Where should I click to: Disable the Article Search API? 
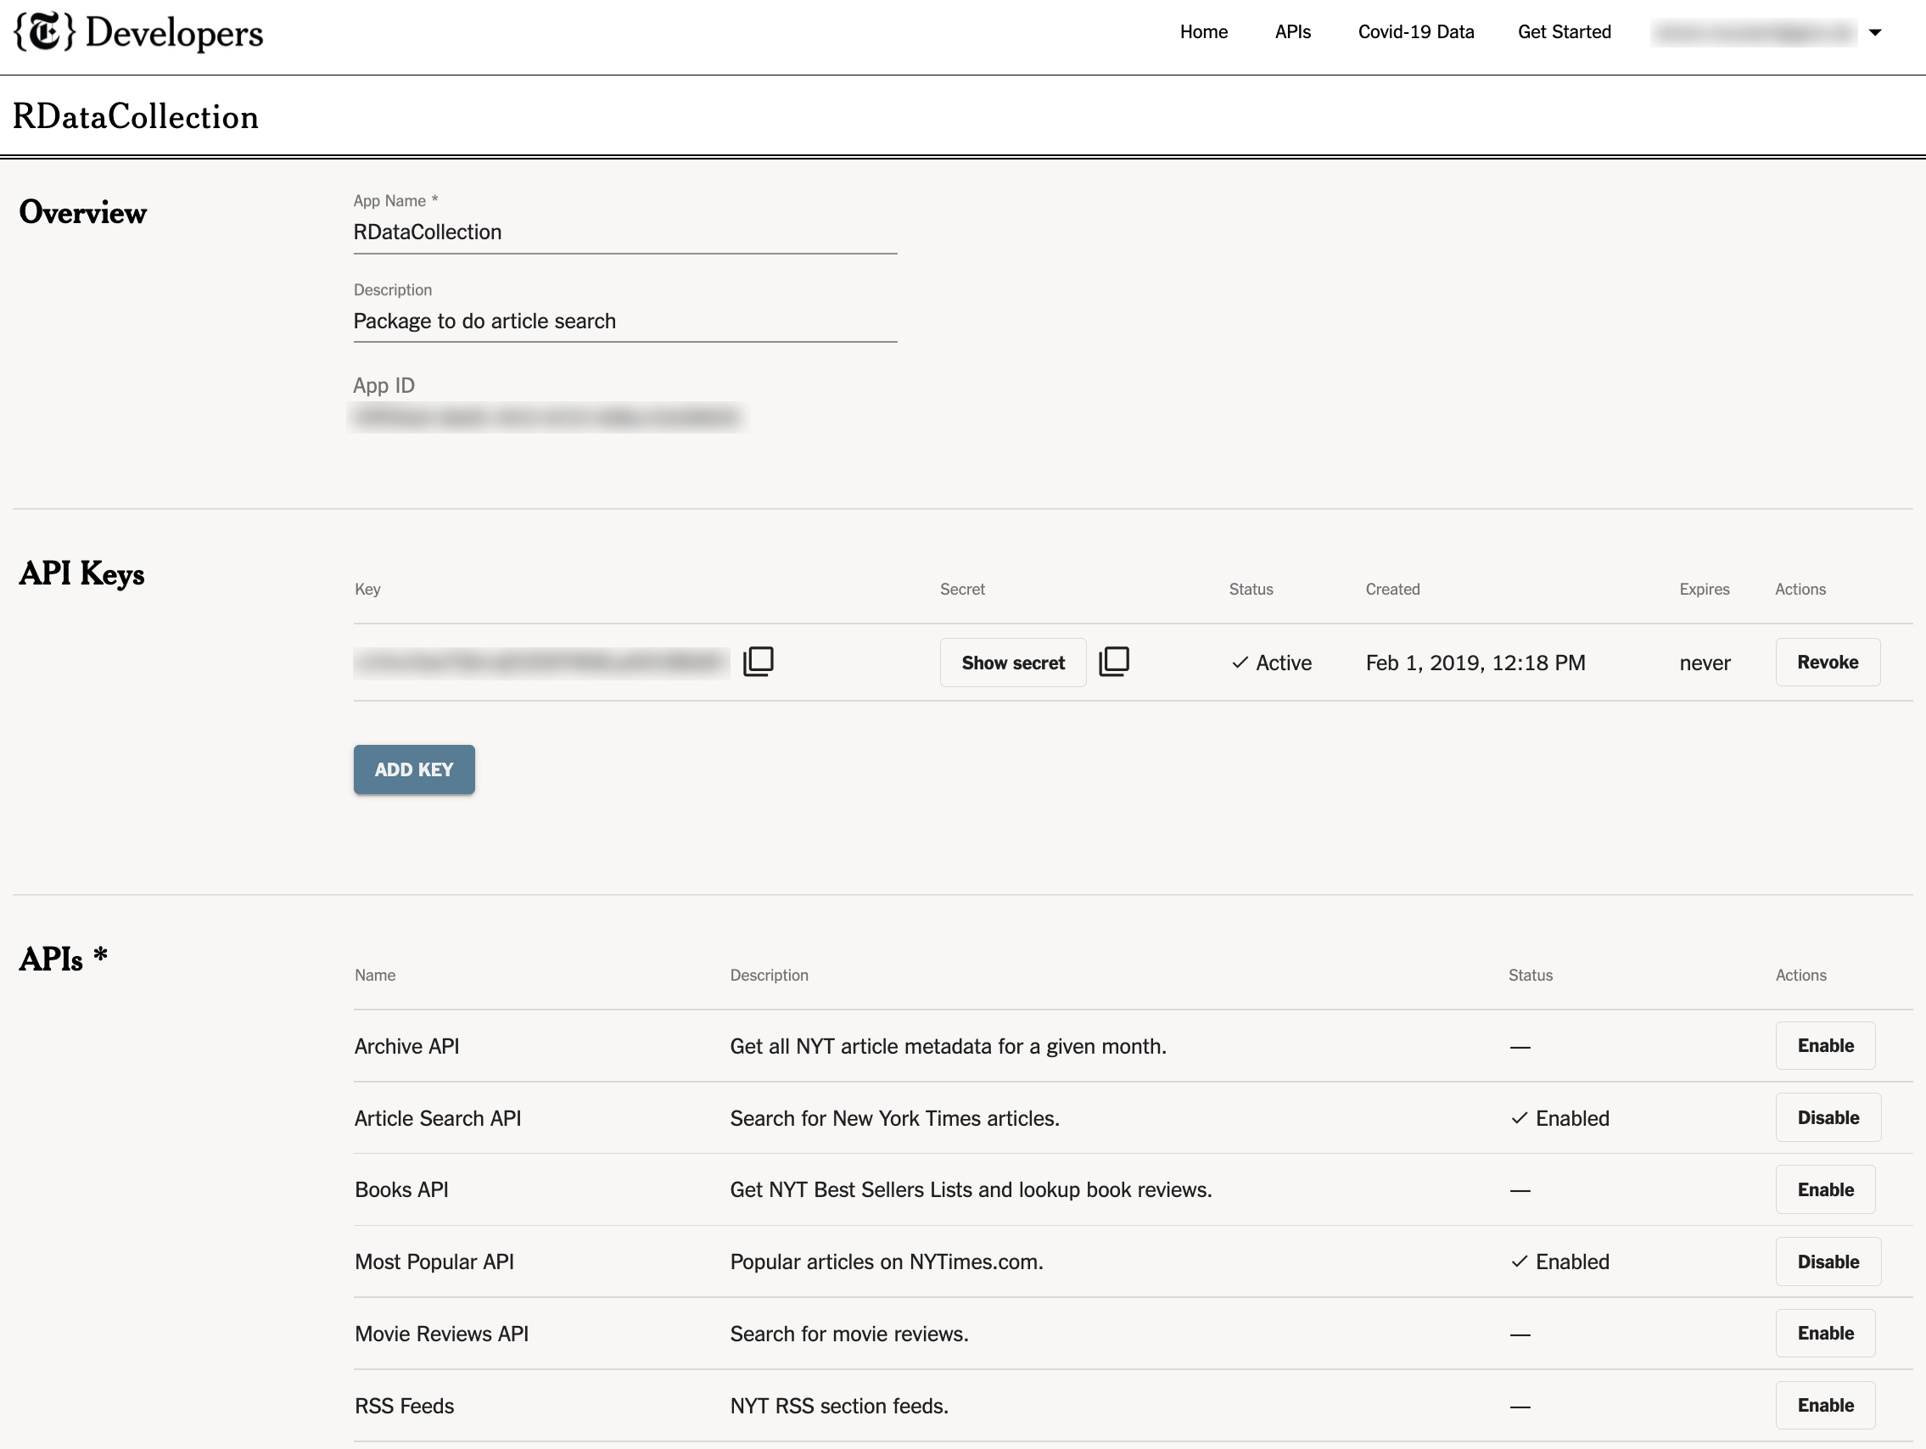[x=1827, y=1117]
